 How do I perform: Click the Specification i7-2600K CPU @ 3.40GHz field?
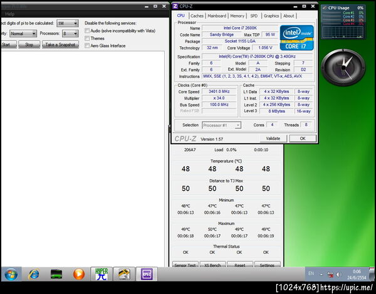pyautogui.click(x=258, y=56)
